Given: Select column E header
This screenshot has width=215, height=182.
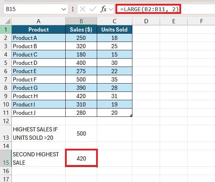Looking at the screenshot, I should coord(174,21).
